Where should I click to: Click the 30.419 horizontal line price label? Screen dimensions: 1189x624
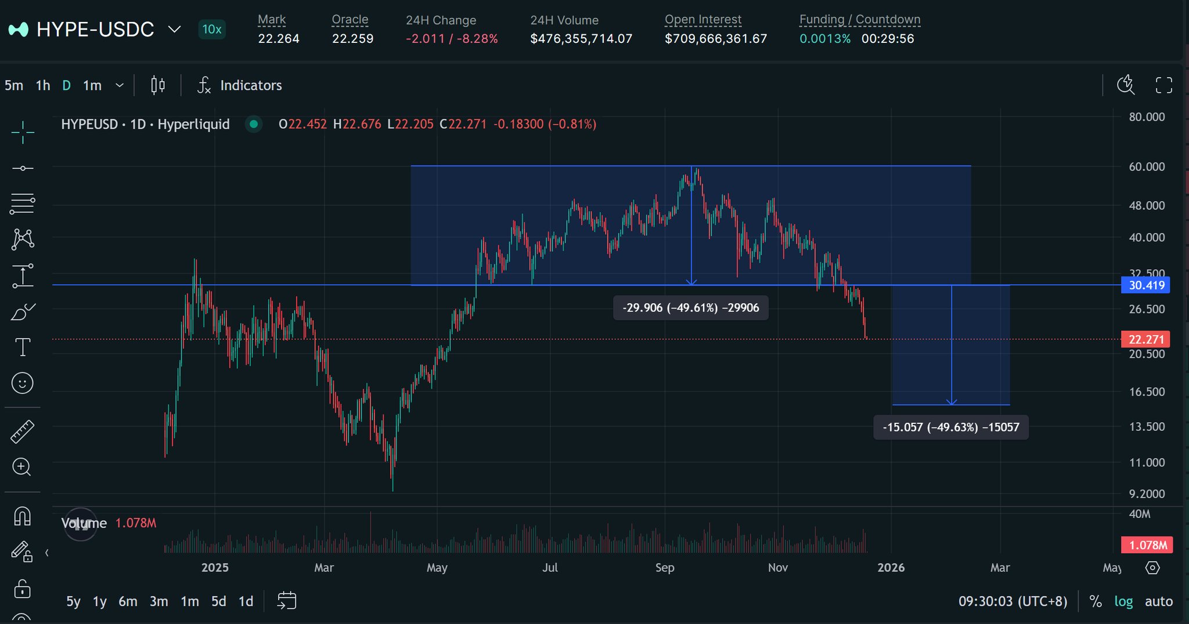point(1146,285)
